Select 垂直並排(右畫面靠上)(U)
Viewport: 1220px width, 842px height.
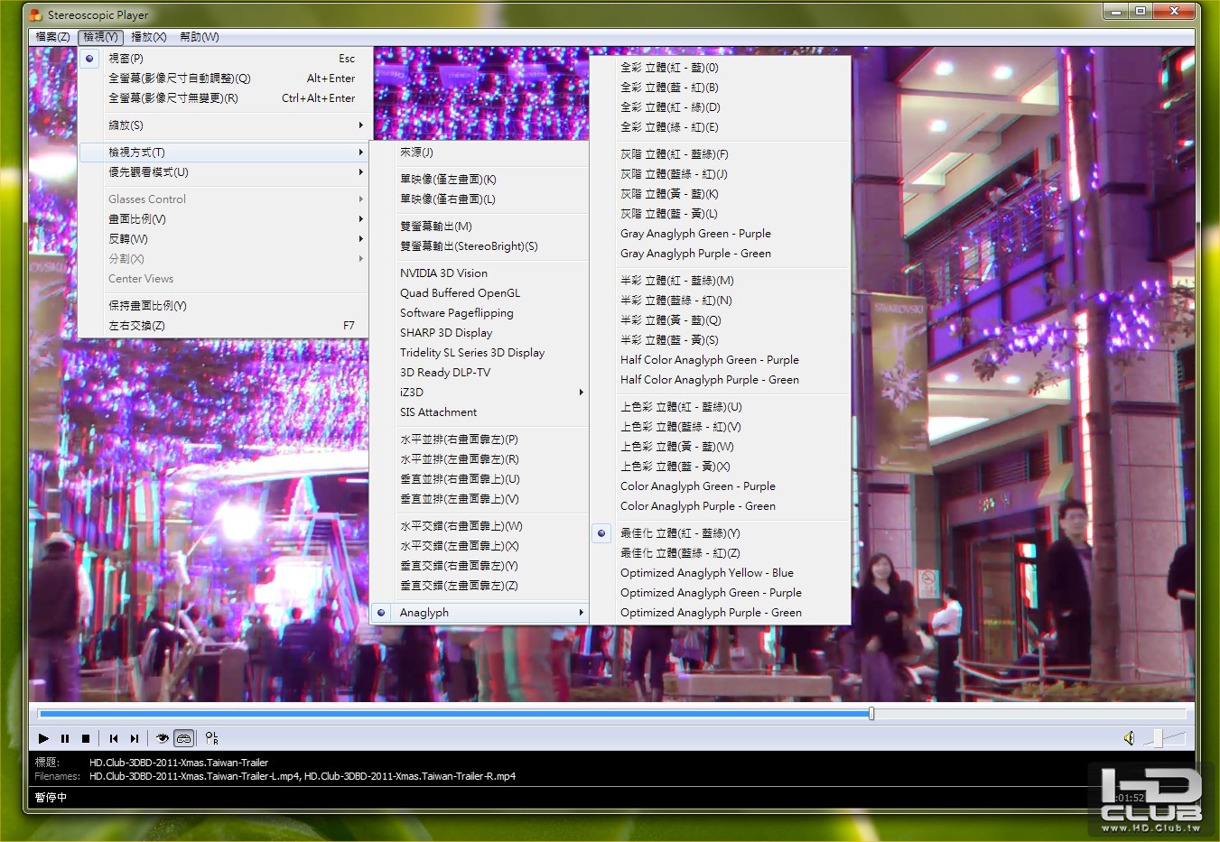pos(480,479)
